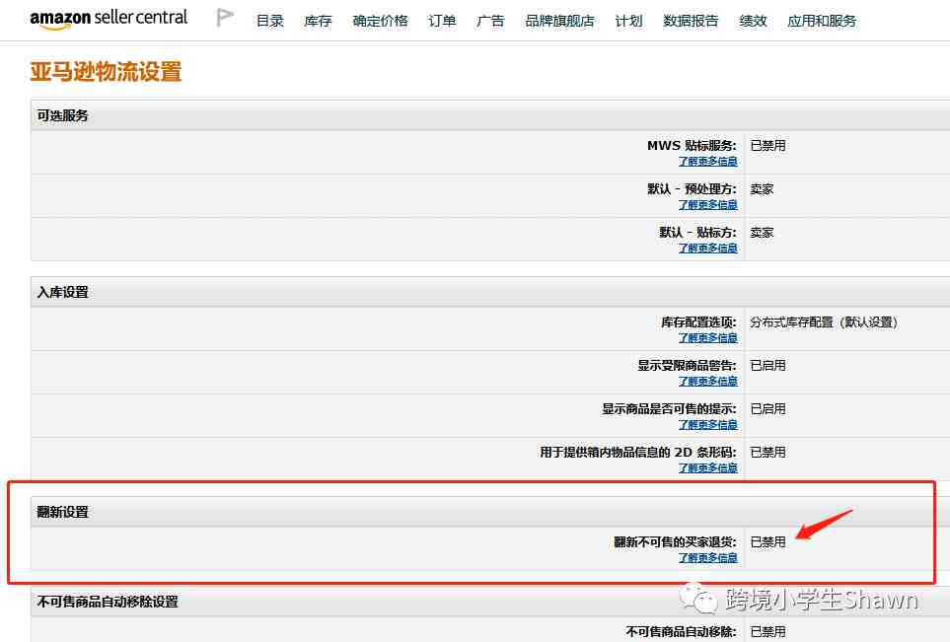Open the 库存 menu
Image resolution: width=950 pixels, height=642 pixels.
click(x=318, y=21)
